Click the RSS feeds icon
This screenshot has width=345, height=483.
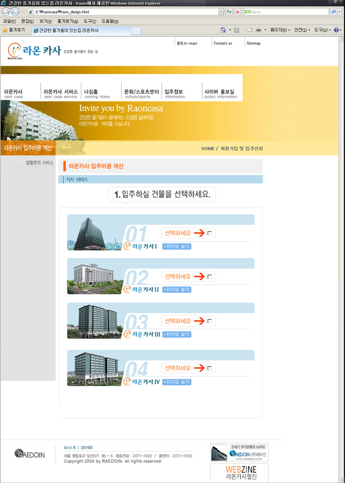tap(237, 30)
